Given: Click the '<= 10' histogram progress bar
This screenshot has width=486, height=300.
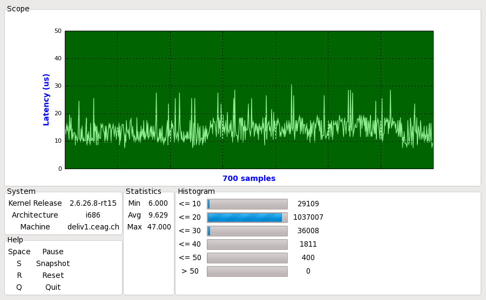Looking at the screenshot, I should coord(247,204).
